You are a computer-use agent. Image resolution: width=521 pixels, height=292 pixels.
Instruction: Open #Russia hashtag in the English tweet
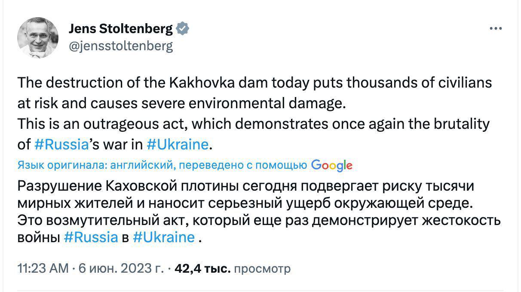[x=61, y=144]
